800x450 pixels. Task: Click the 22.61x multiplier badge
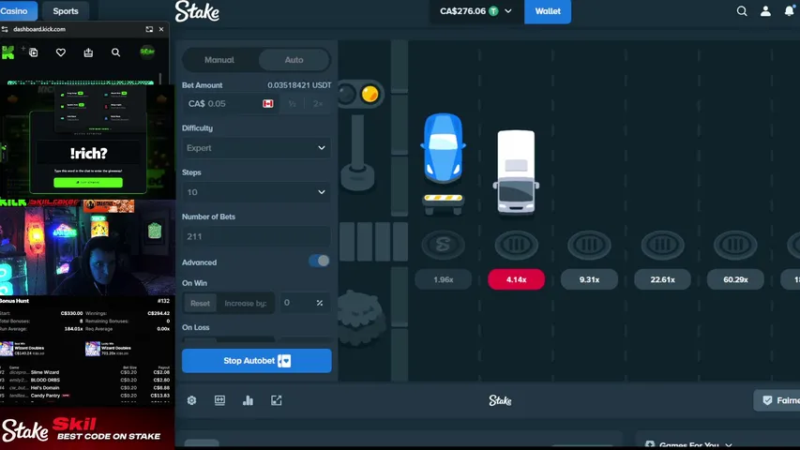point(662,279)
